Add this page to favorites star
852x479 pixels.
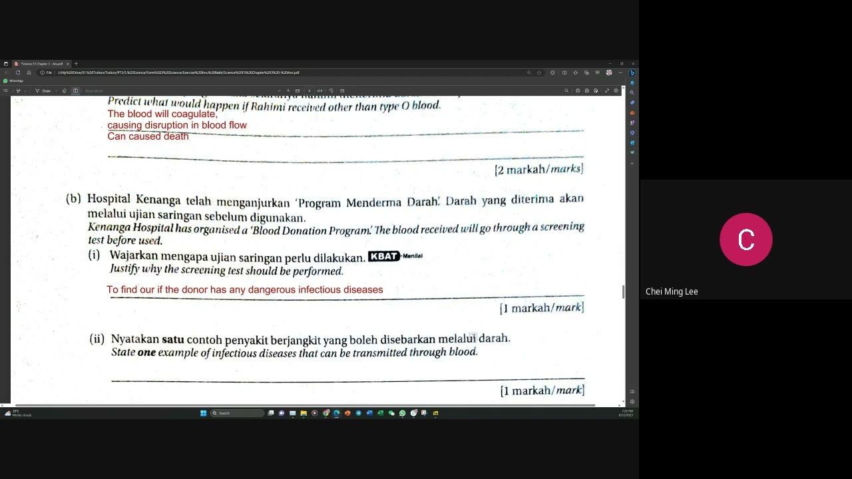[539, 73]
